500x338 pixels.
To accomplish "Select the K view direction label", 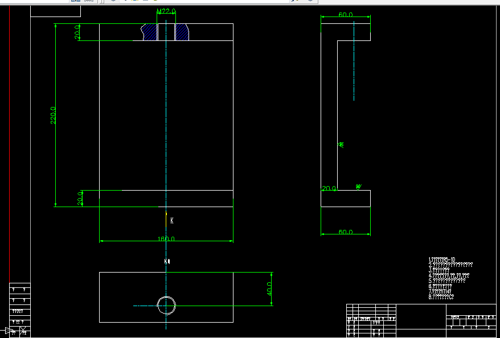I will [172, 220].
